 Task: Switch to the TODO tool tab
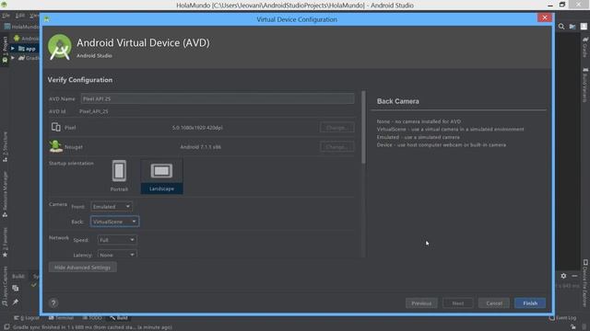pos(92,318)
